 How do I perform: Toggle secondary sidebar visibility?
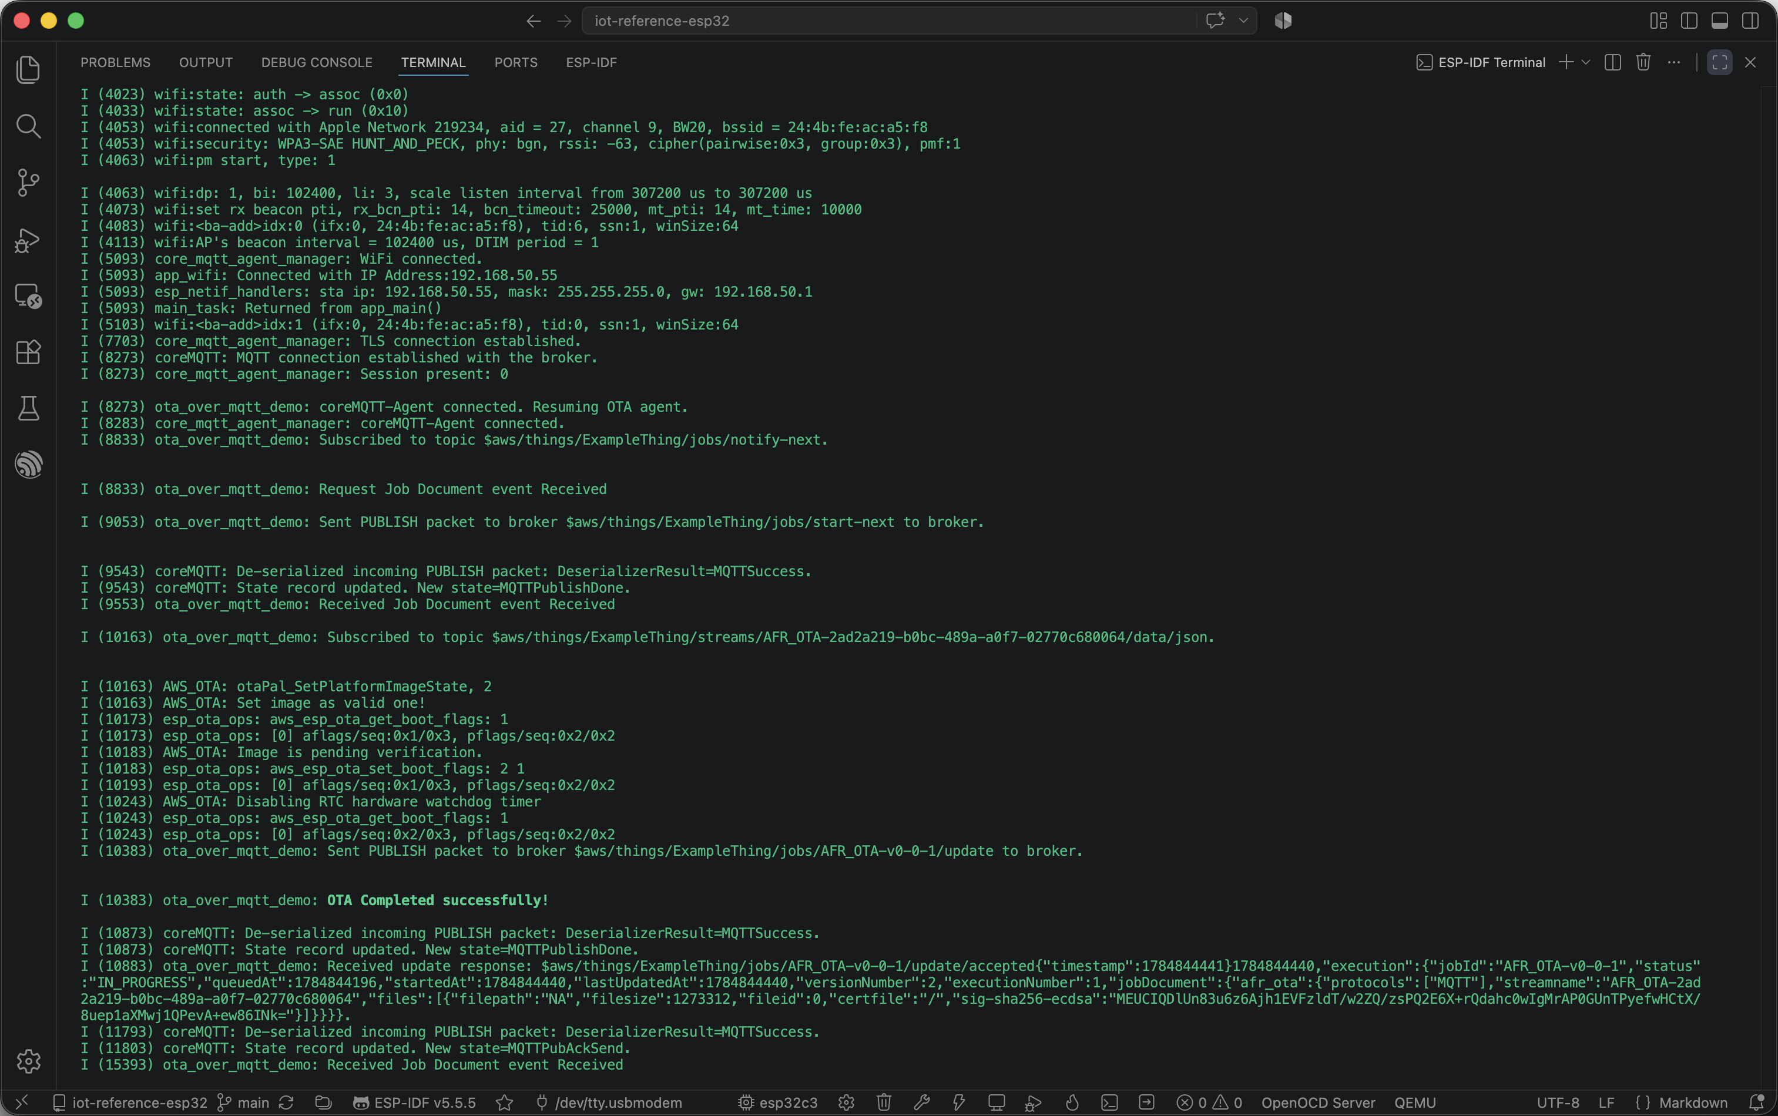[1750, 21]
